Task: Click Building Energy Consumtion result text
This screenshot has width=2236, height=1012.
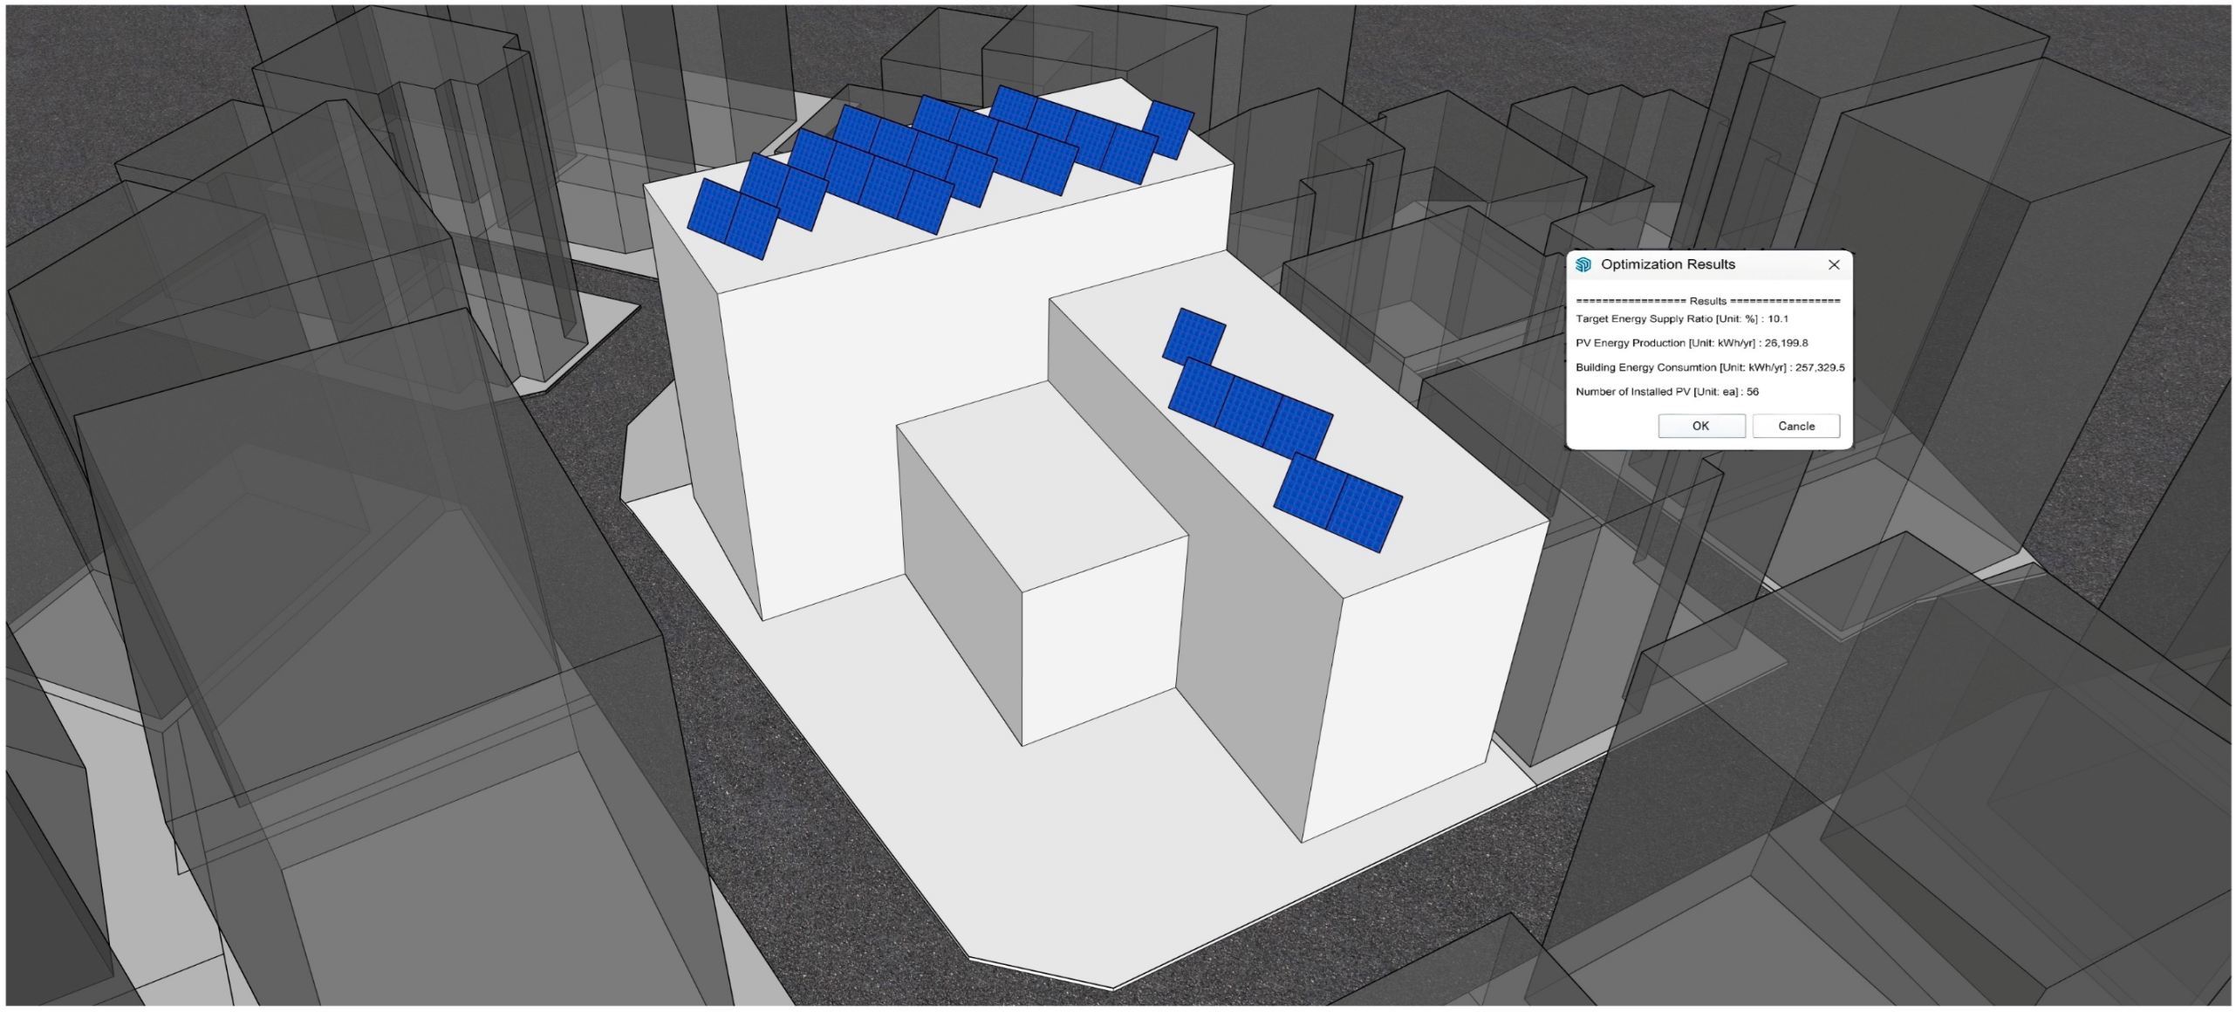Action: point(1709,367)
